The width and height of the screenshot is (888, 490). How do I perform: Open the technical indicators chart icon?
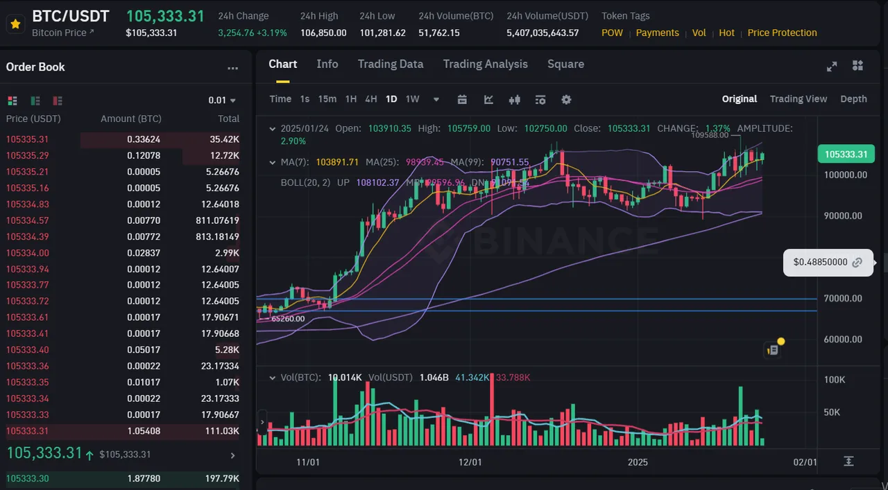pyautogui.click(x=488, y=99)
